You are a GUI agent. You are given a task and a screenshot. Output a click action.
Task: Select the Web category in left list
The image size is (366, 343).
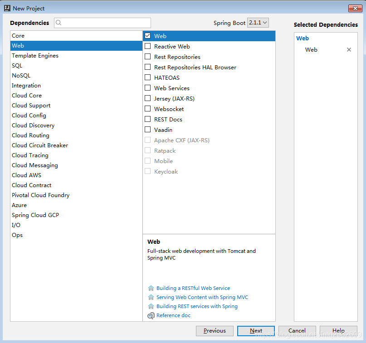[x=76, y=46]
